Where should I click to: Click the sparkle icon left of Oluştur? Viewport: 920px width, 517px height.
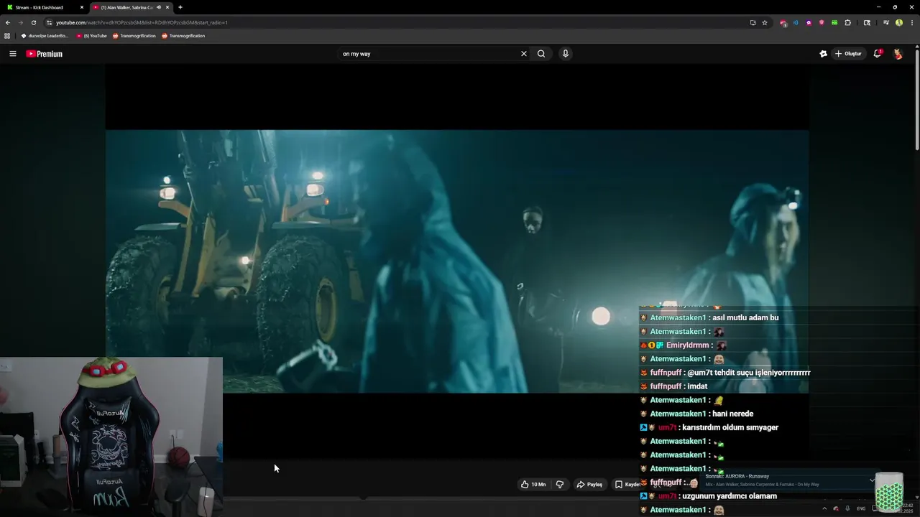[824, 54]
